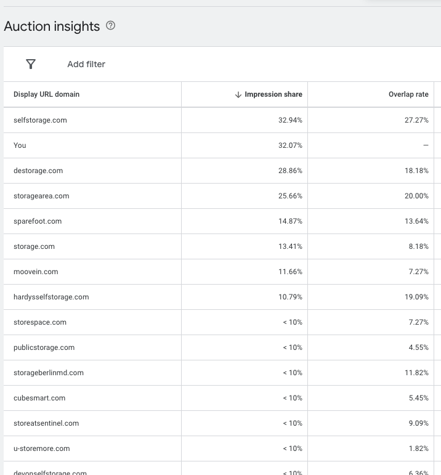
Task: Select the destorage.com domain
Action: (38, 171)
